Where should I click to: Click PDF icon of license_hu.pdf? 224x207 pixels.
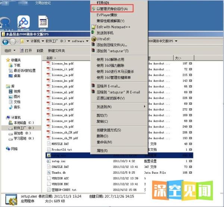[49, 63]
